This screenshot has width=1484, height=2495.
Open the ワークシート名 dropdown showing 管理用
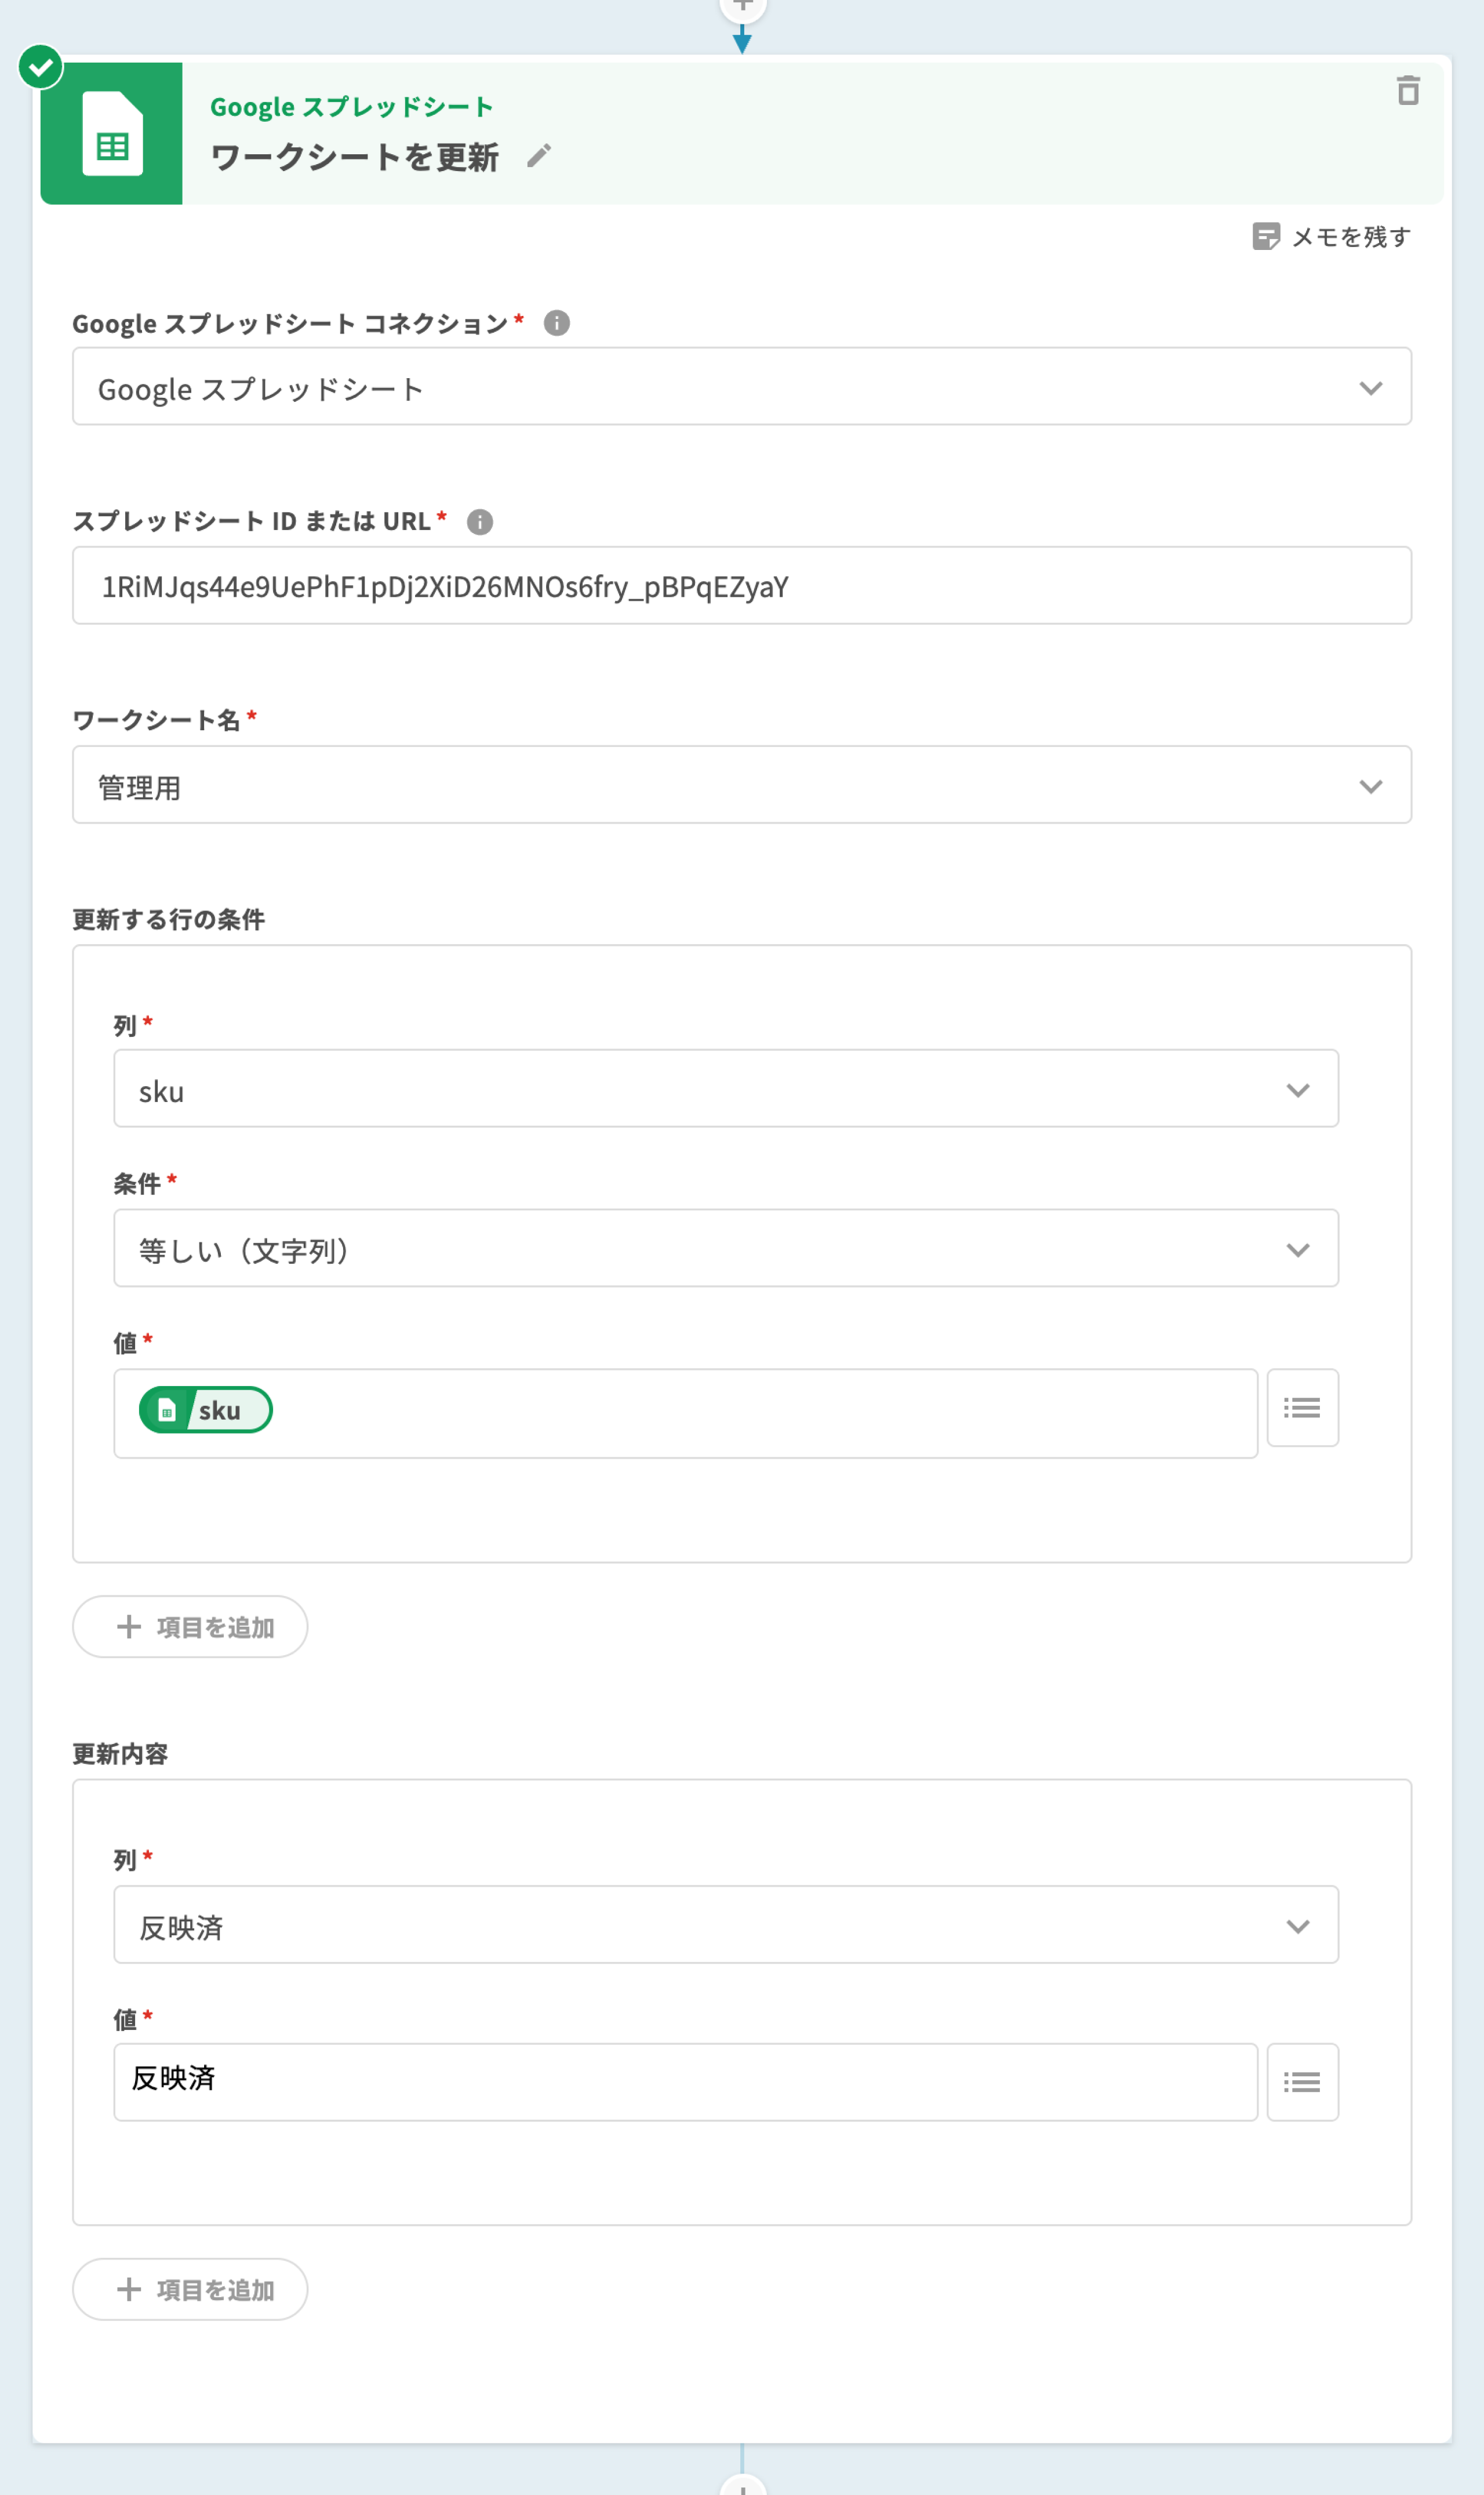(741, 785)
